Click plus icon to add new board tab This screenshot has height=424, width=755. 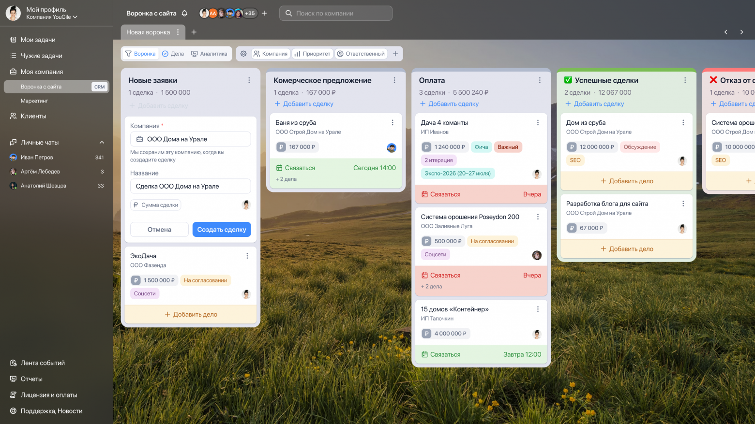coord(194,32)
